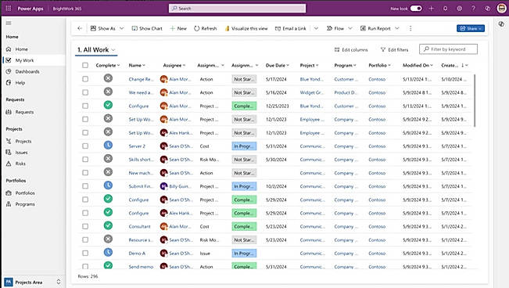The image size is (509, 288).
Task: Click the Edit columns button
Action: pyautogui.click(x=351, y=50)
